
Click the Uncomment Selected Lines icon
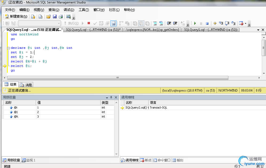click(161, 23)
